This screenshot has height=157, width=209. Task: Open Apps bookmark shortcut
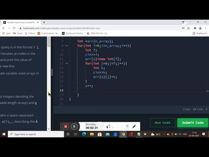pos(7,33)
